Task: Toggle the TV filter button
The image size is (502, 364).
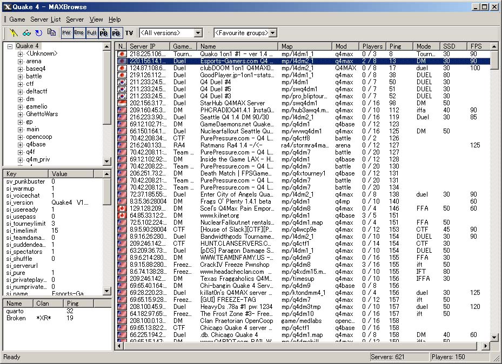Action: coord(129,33)
